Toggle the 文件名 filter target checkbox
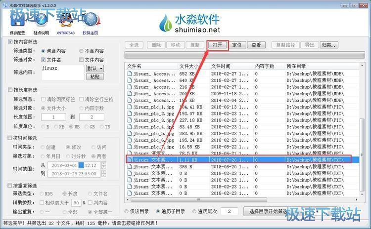The height and width of the screenshot is (229, 371). [44, 60]
